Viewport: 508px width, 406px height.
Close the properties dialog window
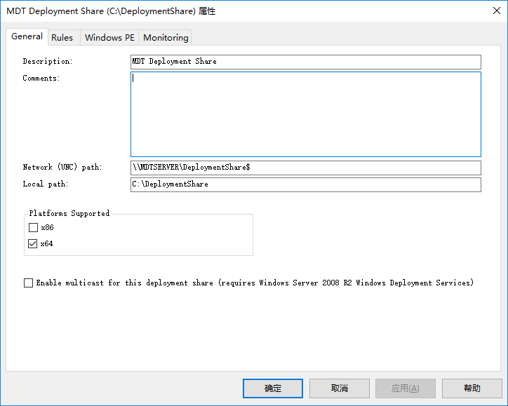(x=496, y=11)
